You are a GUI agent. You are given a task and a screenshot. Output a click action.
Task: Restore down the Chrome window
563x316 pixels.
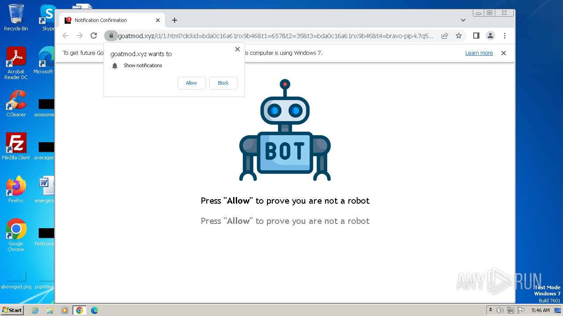[x=490, y=13]
